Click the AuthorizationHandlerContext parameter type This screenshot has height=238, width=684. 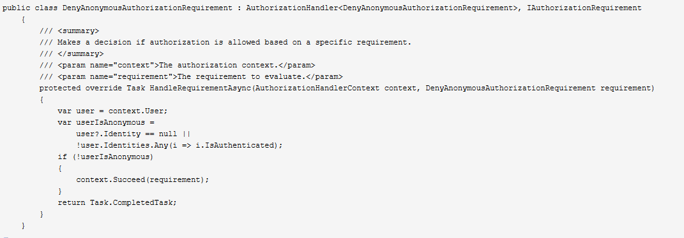pyautogui.click(x=316, y=88)
